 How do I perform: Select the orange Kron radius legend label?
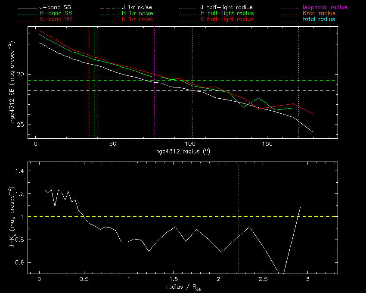(x=319, y=14)
